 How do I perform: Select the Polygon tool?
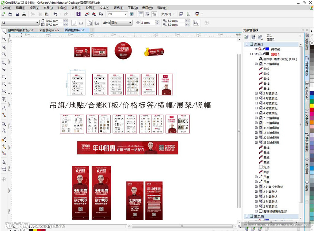[4, 90]
